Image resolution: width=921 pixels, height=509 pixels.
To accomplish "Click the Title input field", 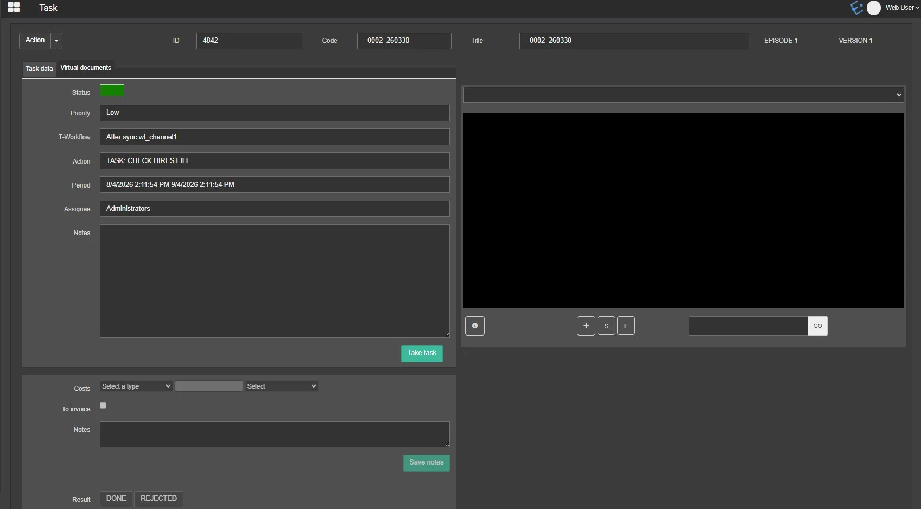I will pos(634,41).
